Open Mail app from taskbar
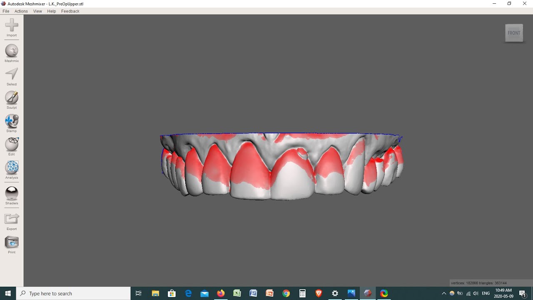Screen dimensions: 533x300 coord(204,293)
